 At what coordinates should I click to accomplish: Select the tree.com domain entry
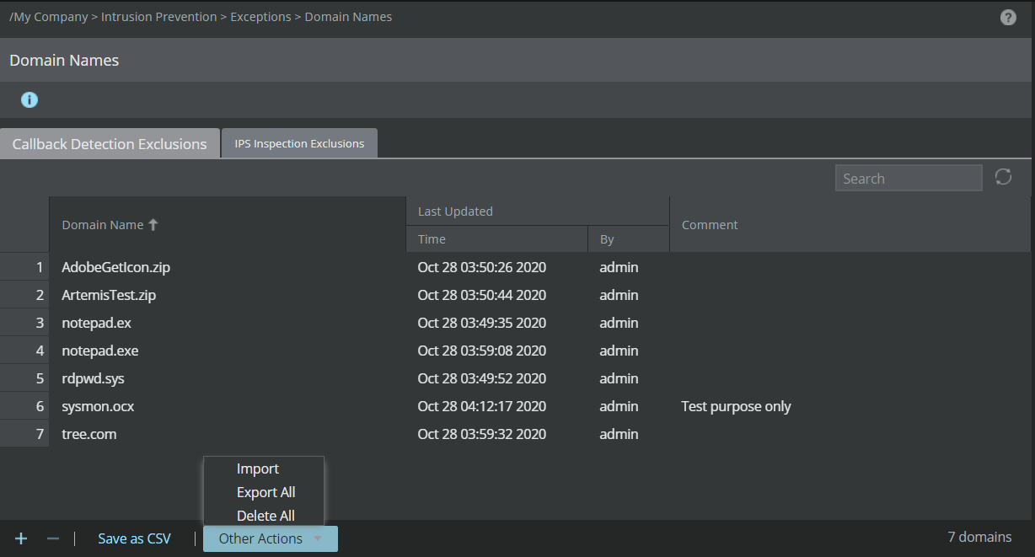click(89, 434)
